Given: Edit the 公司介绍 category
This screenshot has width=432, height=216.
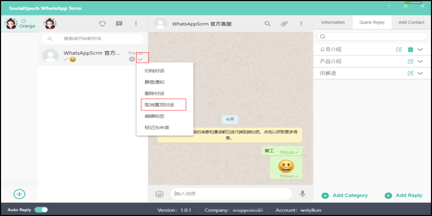Looking at the screenshot, I should [399, 49].
